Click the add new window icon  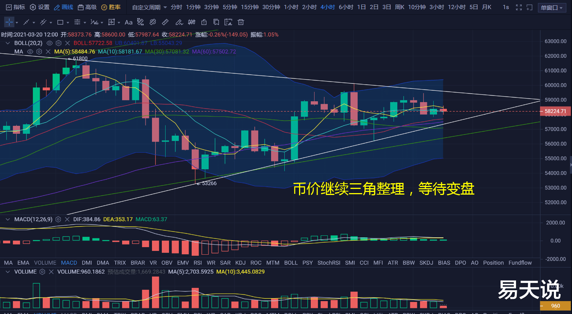coord(529,7)
